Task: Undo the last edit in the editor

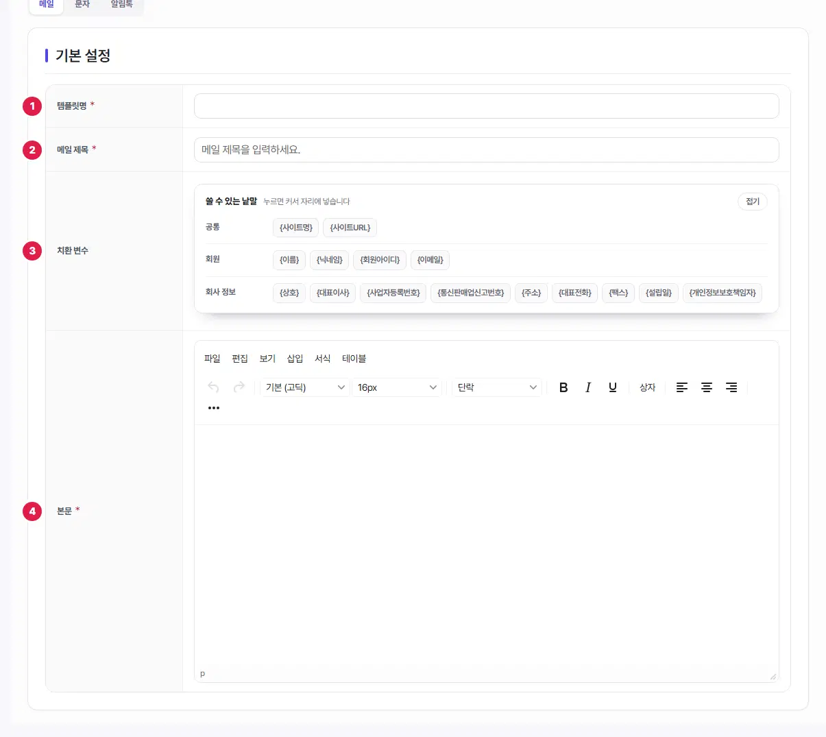Action: tap(213, 387)
